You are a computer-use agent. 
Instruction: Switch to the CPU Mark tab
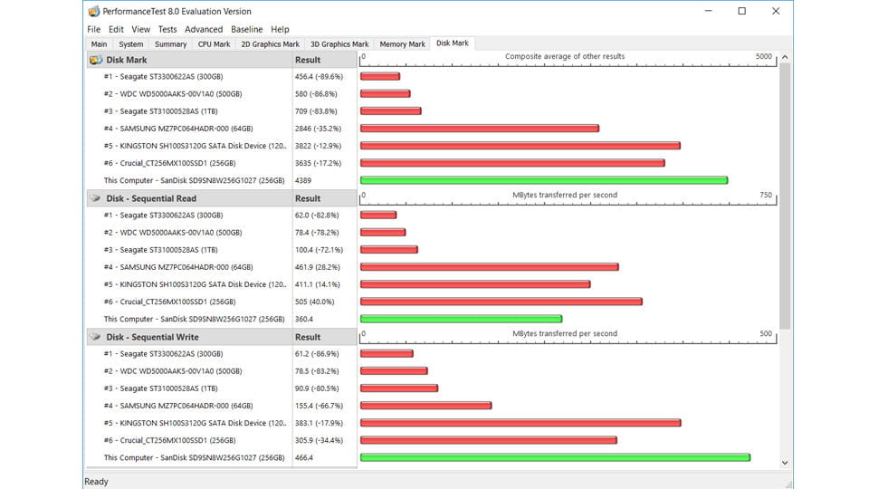(214, 43)
